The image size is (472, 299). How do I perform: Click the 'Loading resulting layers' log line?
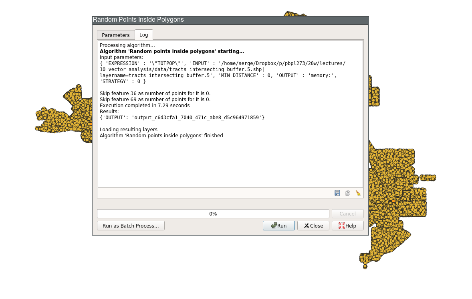pos(129,130)
